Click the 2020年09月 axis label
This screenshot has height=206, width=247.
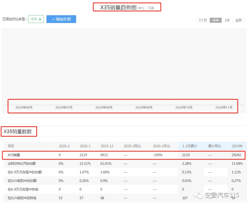144,107
